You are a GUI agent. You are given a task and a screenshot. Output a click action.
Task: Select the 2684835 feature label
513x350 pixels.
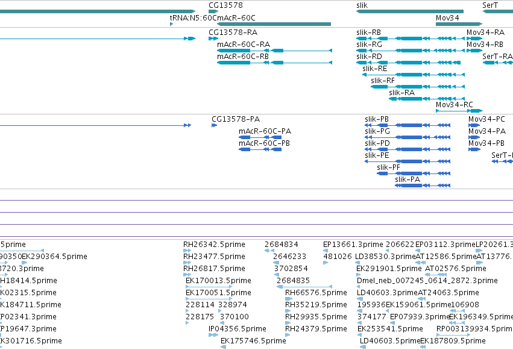point(293,281)
